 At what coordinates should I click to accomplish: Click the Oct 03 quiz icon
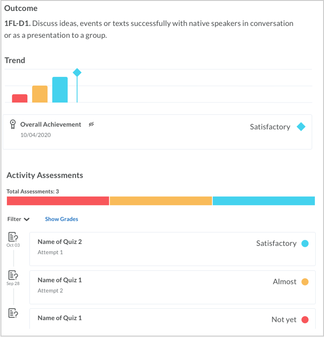13,237
